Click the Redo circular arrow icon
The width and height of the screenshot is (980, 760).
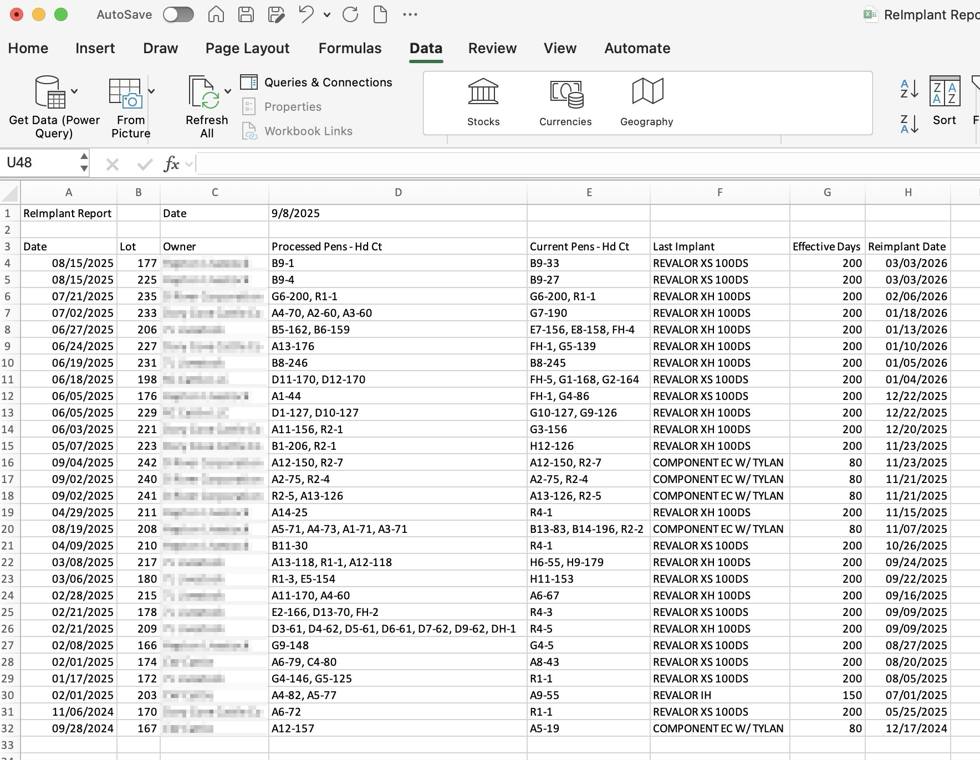(x=350, y=15)
